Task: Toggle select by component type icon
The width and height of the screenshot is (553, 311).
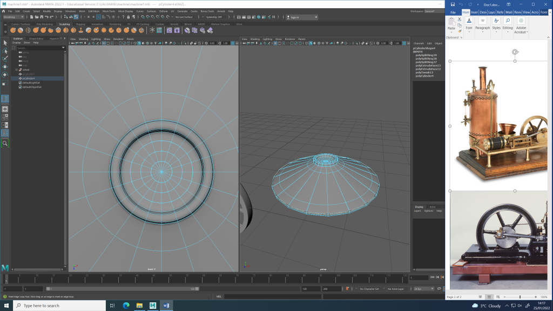Action: coord(76,17)
